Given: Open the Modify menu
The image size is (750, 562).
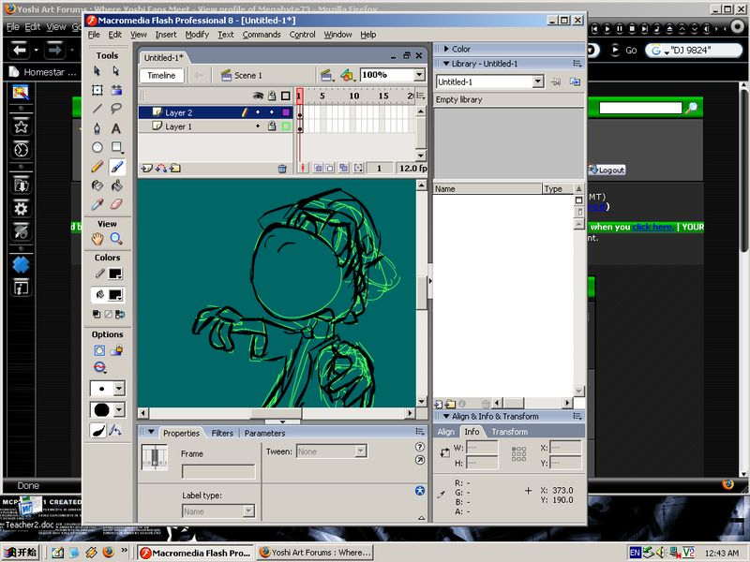Looking at the screenshot, I should pyautogui.click(x=197, y=35).
